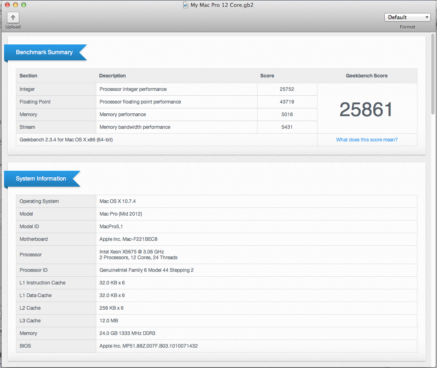
Task: Click the Stream section cell
Action: (x=56, y=127)
